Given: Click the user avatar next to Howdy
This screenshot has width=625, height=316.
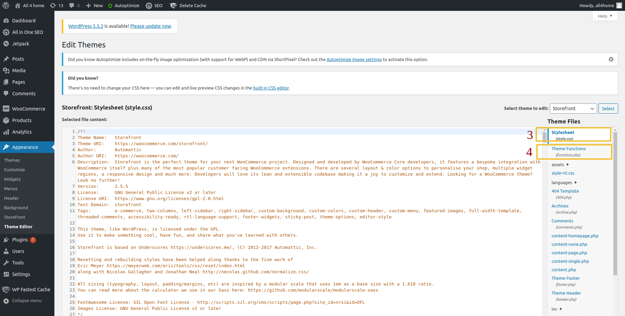Looking at the screenshot, I should tap(619, 5).
